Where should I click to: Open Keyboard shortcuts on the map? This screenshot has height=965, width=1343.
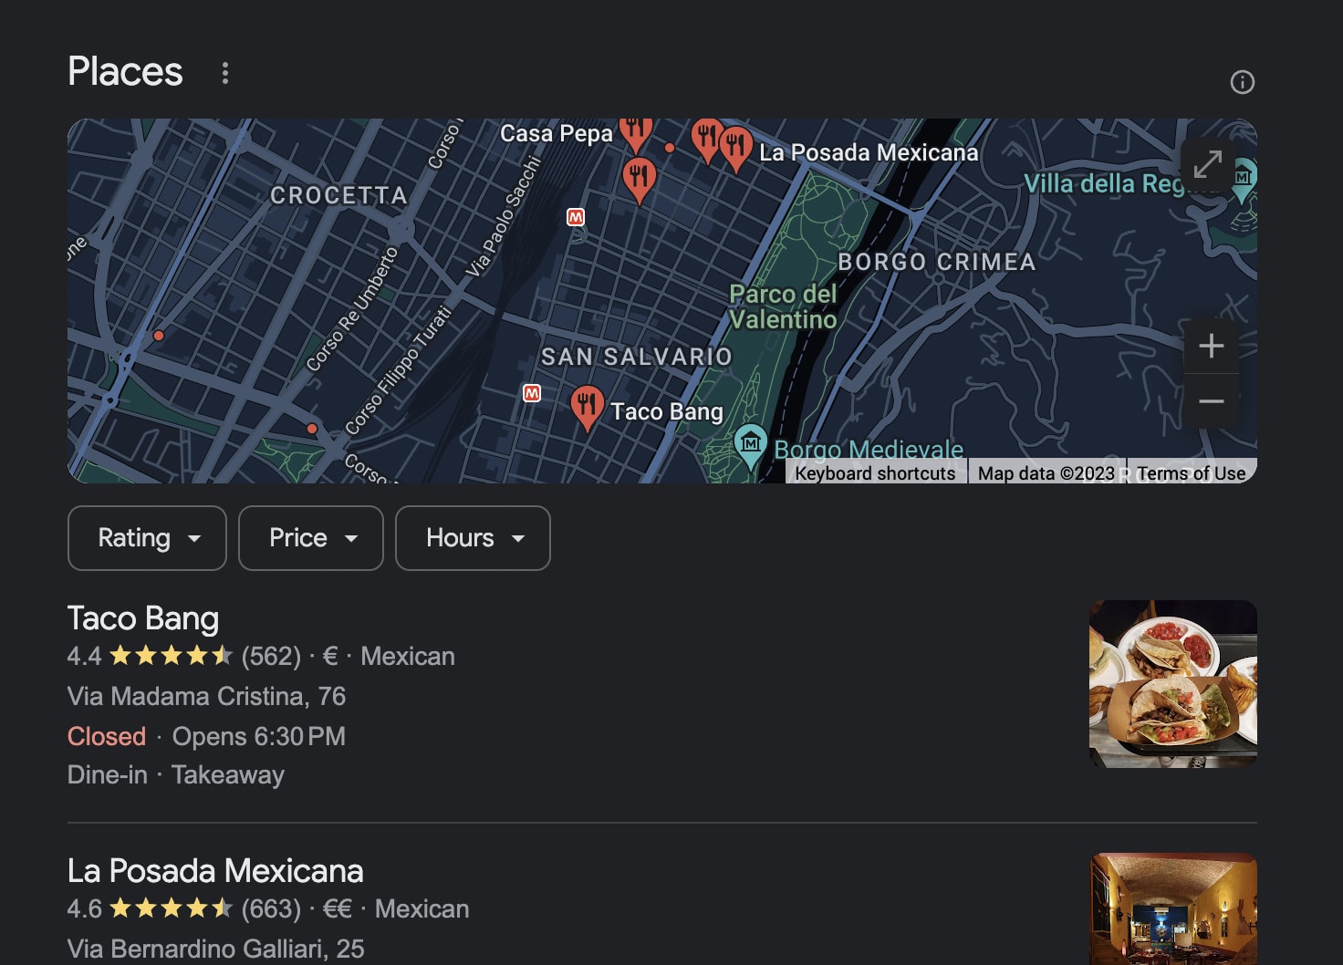click(x=875, y=473)
